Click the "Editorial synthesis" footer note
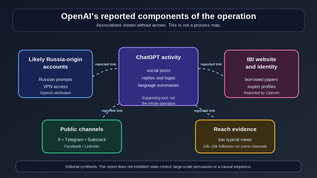The height and width of the screenshot is (178, 317). [158, 167]
